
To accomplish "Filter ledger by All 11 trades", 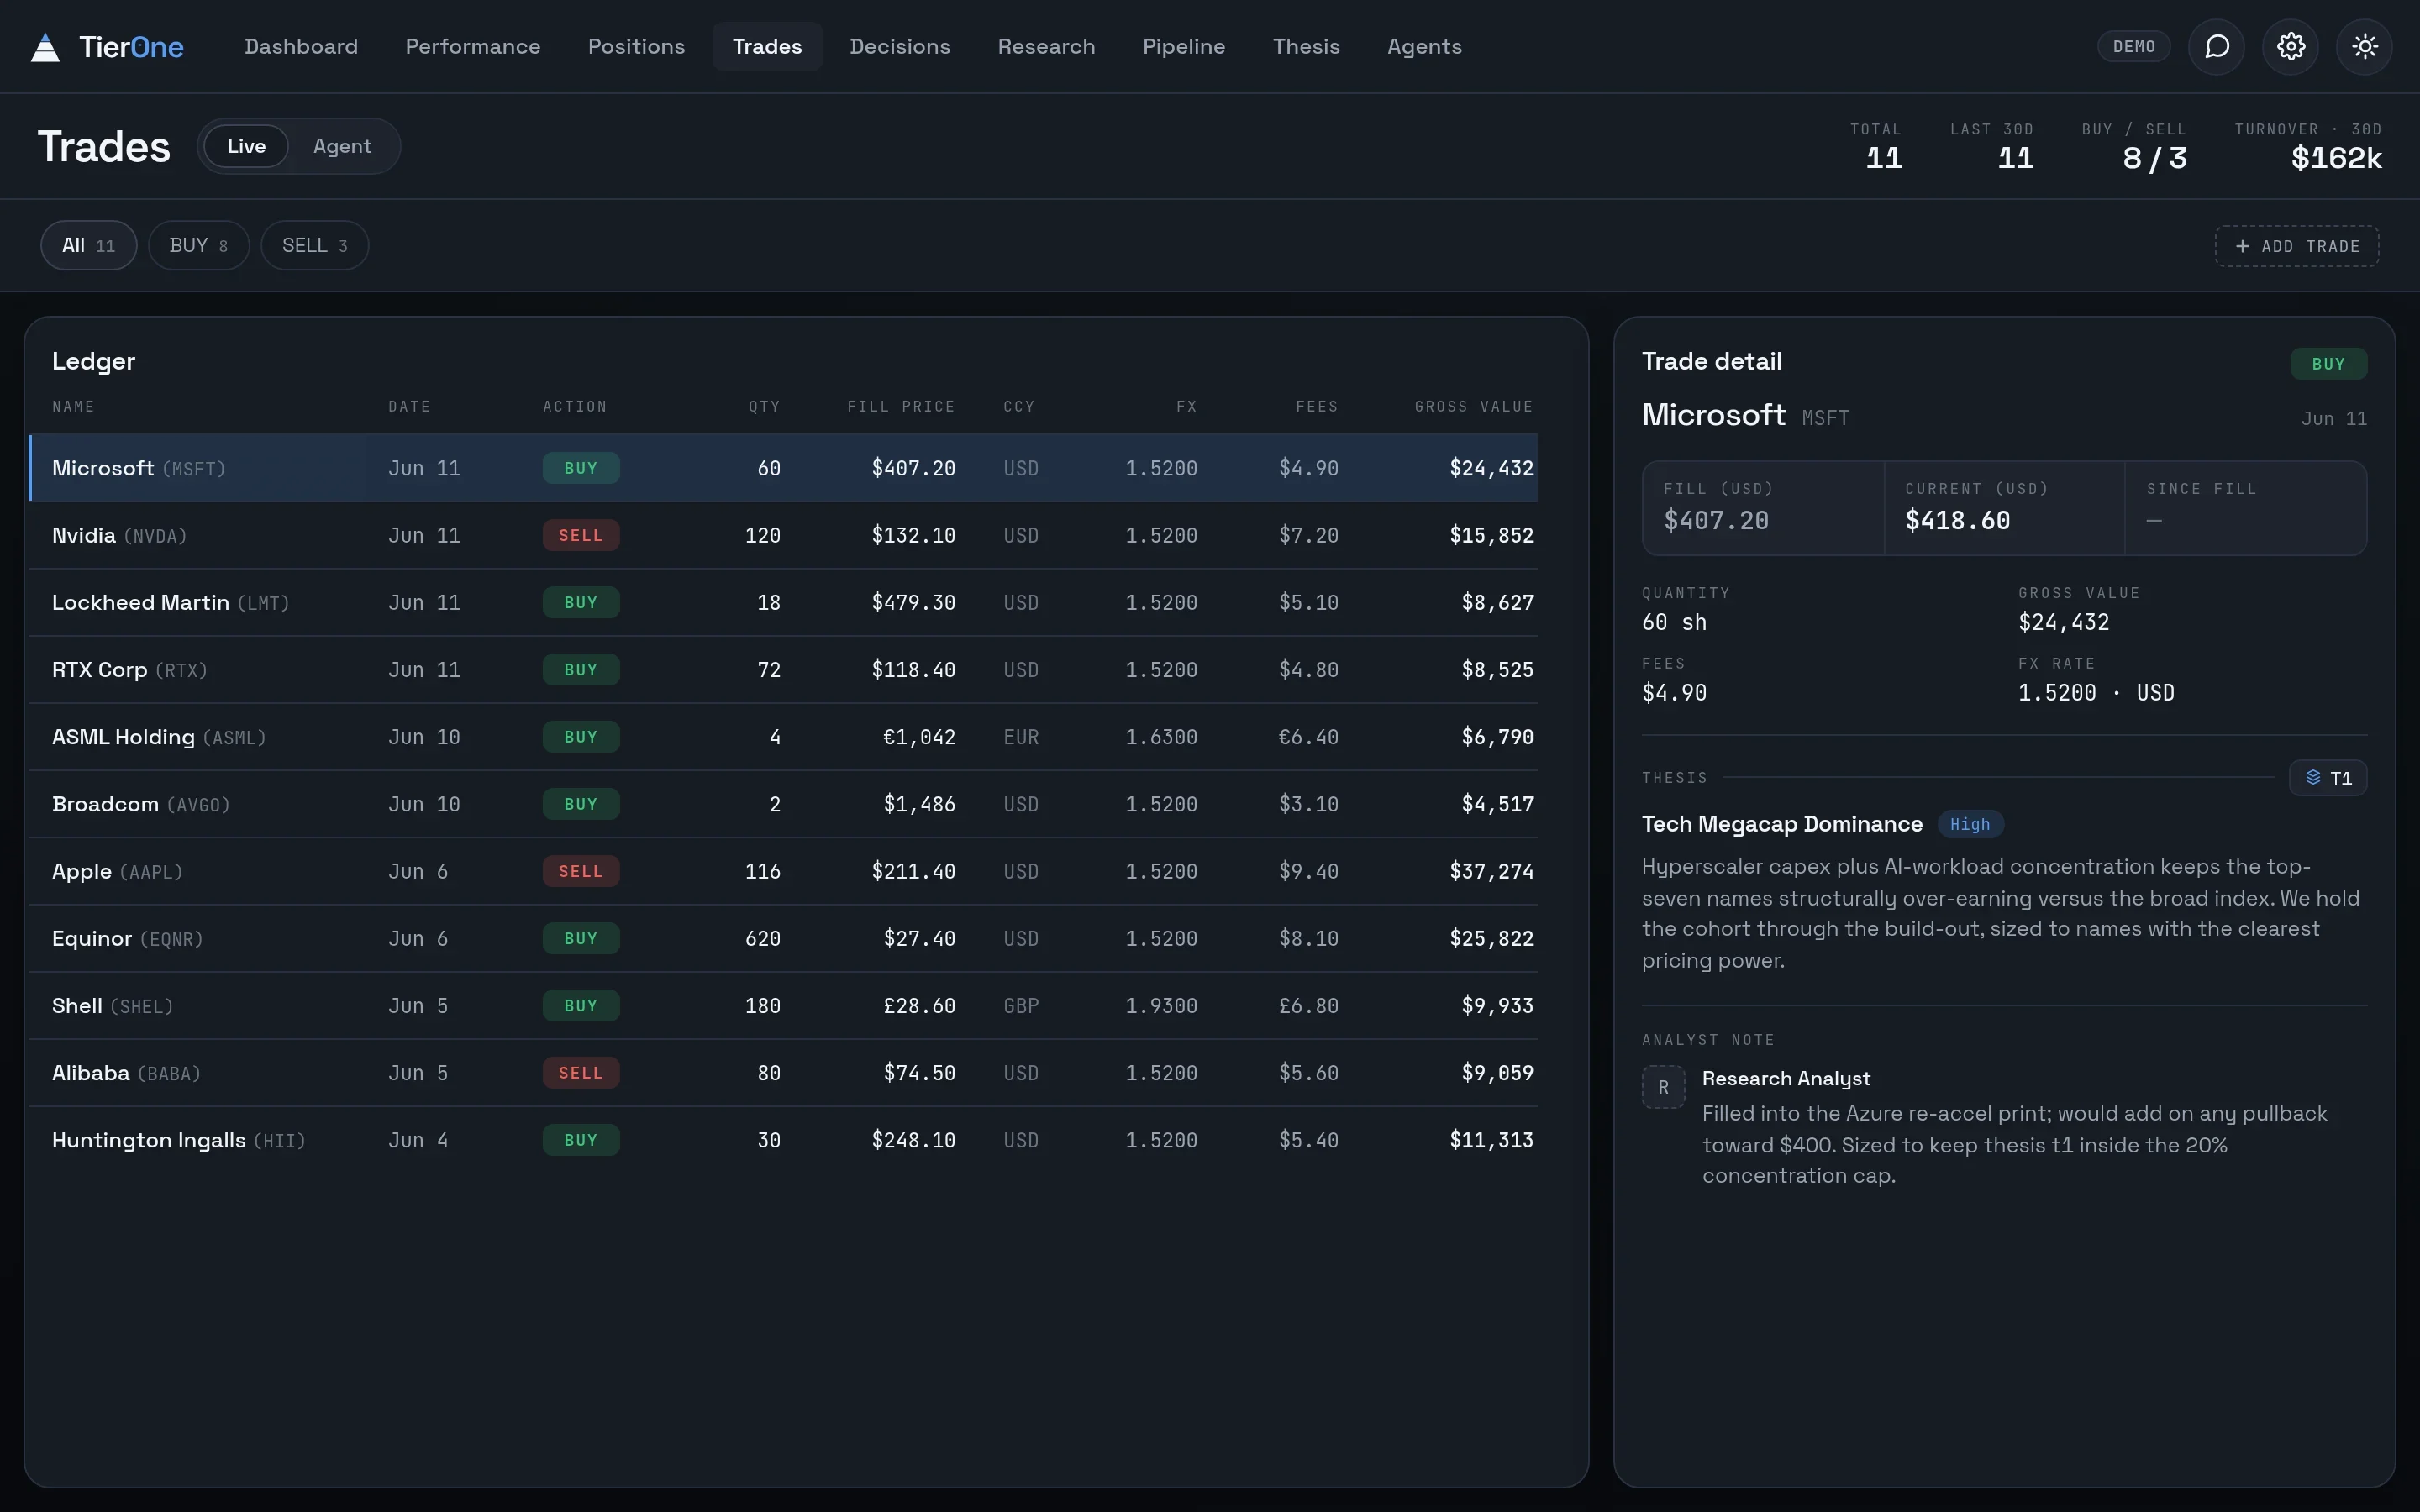I will coord(89,245).
